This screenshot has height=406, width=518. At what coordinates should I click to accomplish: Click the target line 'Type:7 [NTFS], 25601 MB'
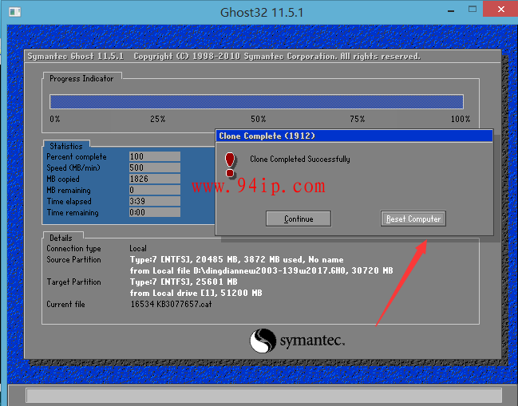[184, 282]
